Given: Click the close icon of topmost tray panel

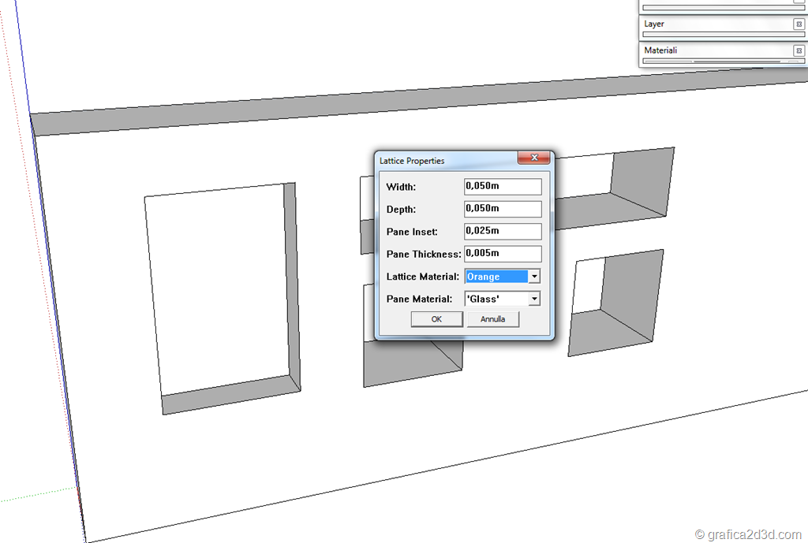Looking at the screenshot, I should click(799, 2).
